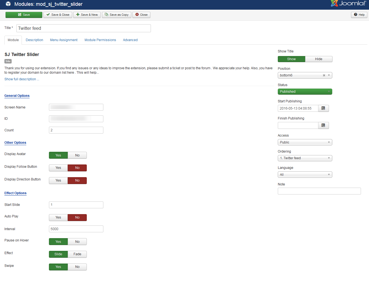The image size is (369, 282).
Task: Click the Start Slide input field
Action: point(76,205)
